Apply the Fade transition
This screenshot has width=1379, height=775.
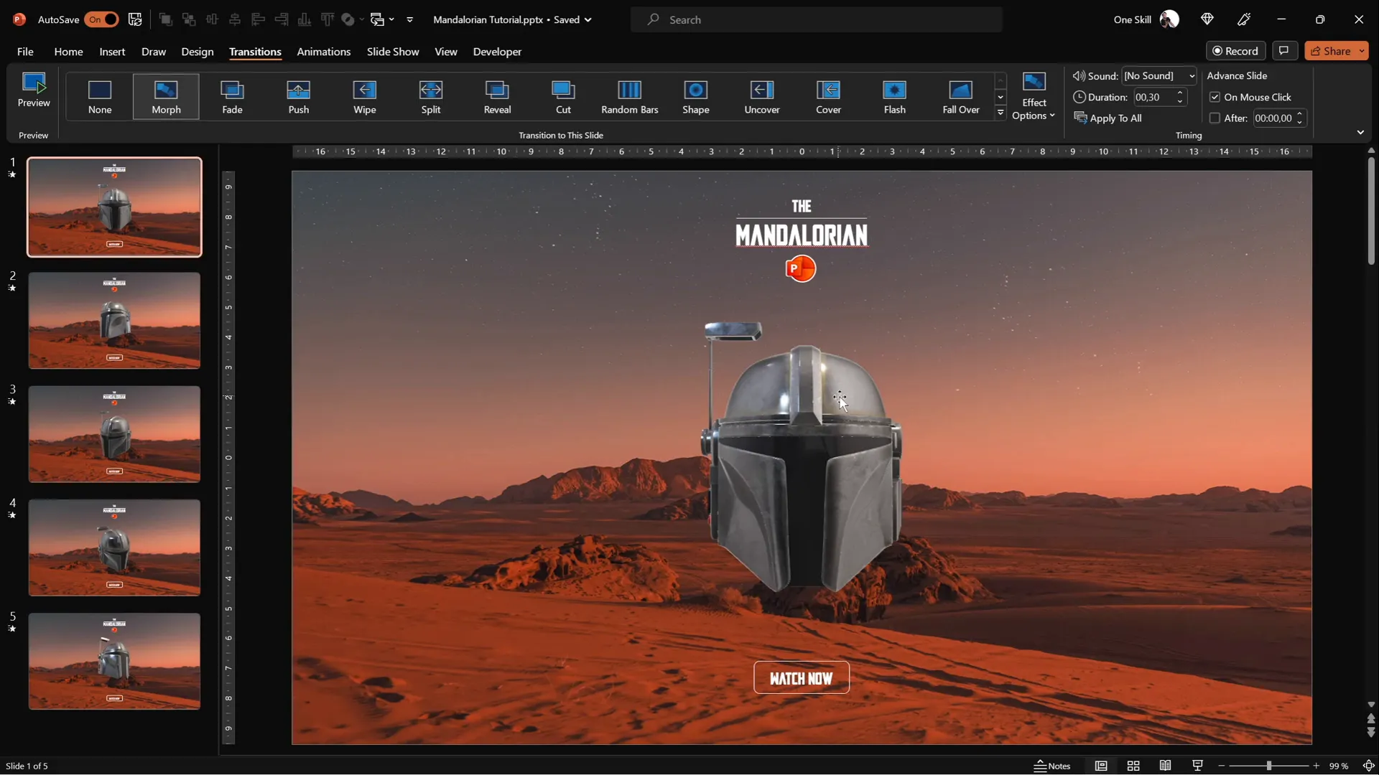[232, 97]
